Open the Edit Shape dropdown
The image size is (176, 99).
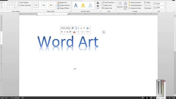tap(24, 2)
